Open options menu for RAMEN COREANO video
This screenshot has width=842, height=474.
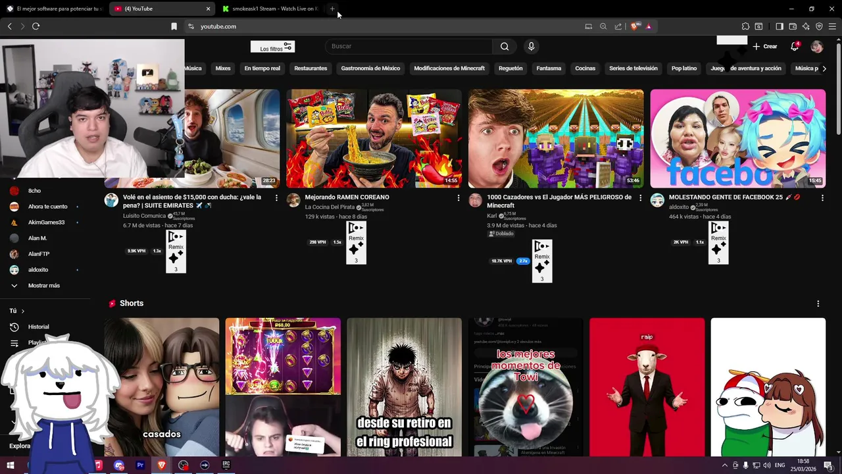tap(458, 197)
